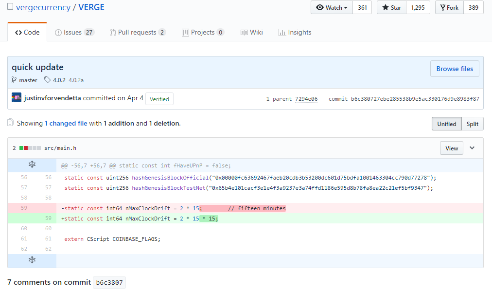Click the tag icon beside 4.0.2
This screenshot has height=293, width=492.
click(47, 80)
